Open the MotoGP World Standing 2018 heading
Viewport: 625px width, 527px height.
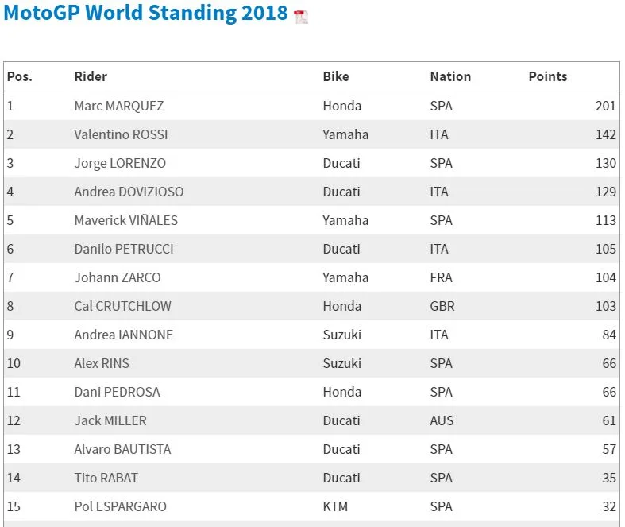(x=145, y=13)
